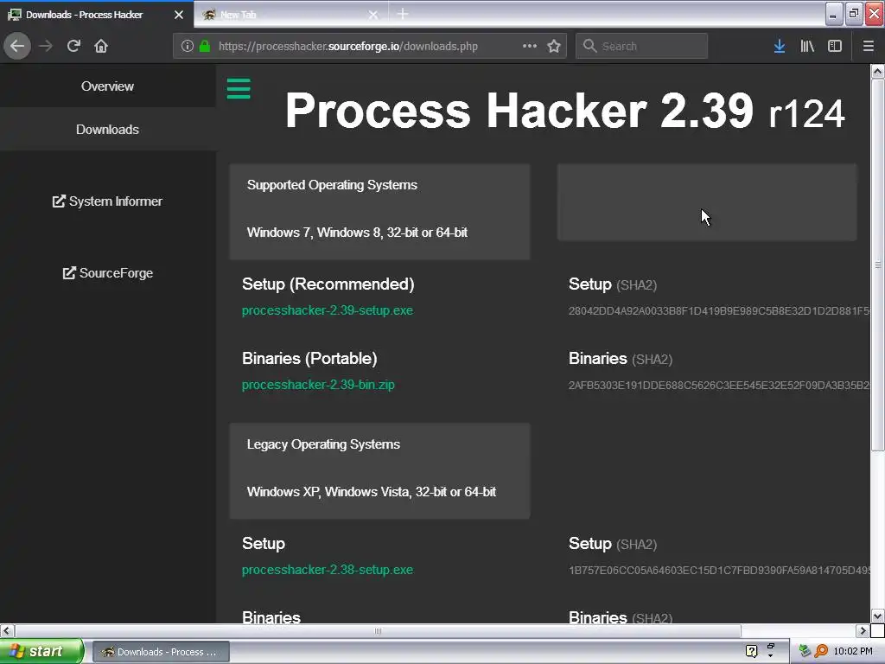Click the r124 revision label

(x=807, y=113)
